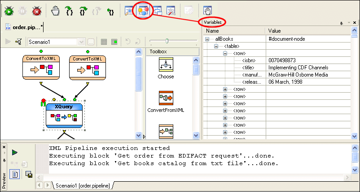Image resolution: width=360 pixels, height=192 pixels.
Task: Pick ConvertFromXML block from the Toolbox
Action: pos(166,102)
